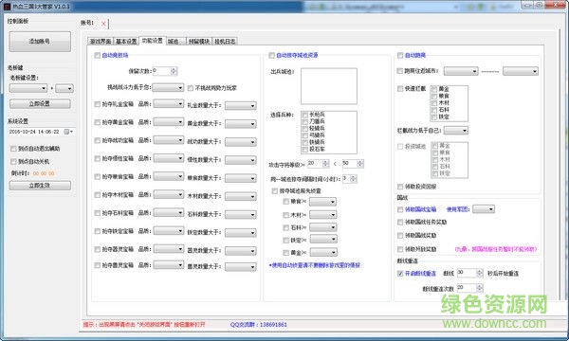The height and width of the screenshot is (341, 569).
Task: Click the QQ交流群 number text
Action: click(x=259, y=325)
